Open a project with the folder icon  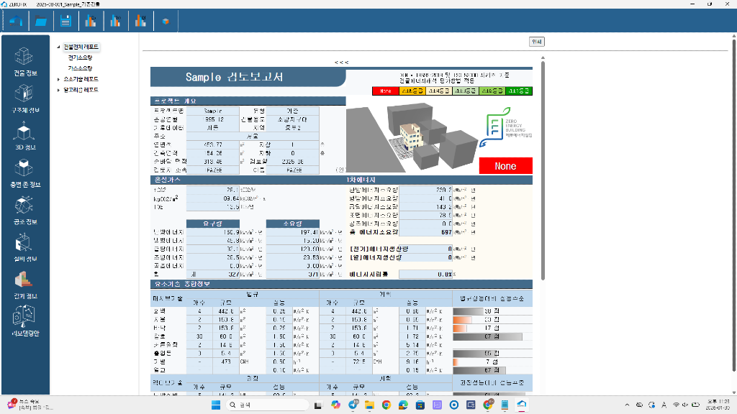click(41, 21)
